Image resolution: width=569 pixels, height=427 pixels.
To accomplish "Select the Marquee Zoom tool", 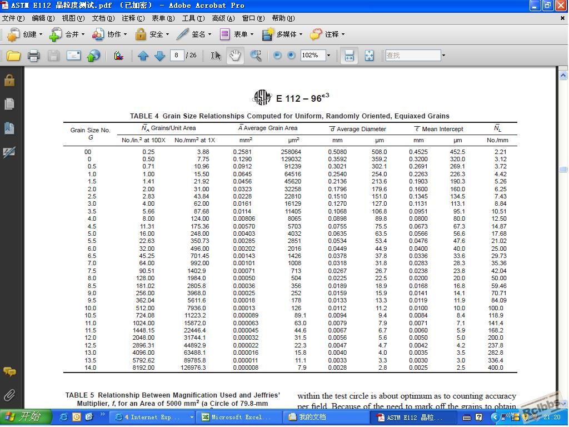I will 256,56.
